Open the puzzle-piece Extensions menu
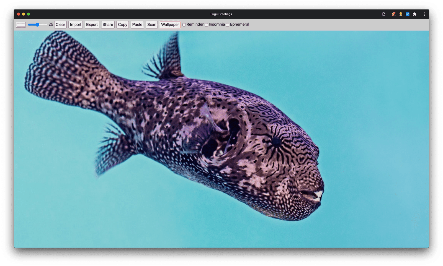This screenshot has width=443, height=266. [x=414, y=14]
